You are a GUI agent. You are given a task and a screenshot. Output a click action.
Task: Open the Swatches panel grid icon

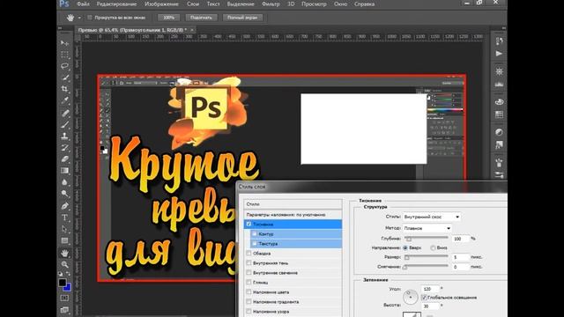point(499,114)
